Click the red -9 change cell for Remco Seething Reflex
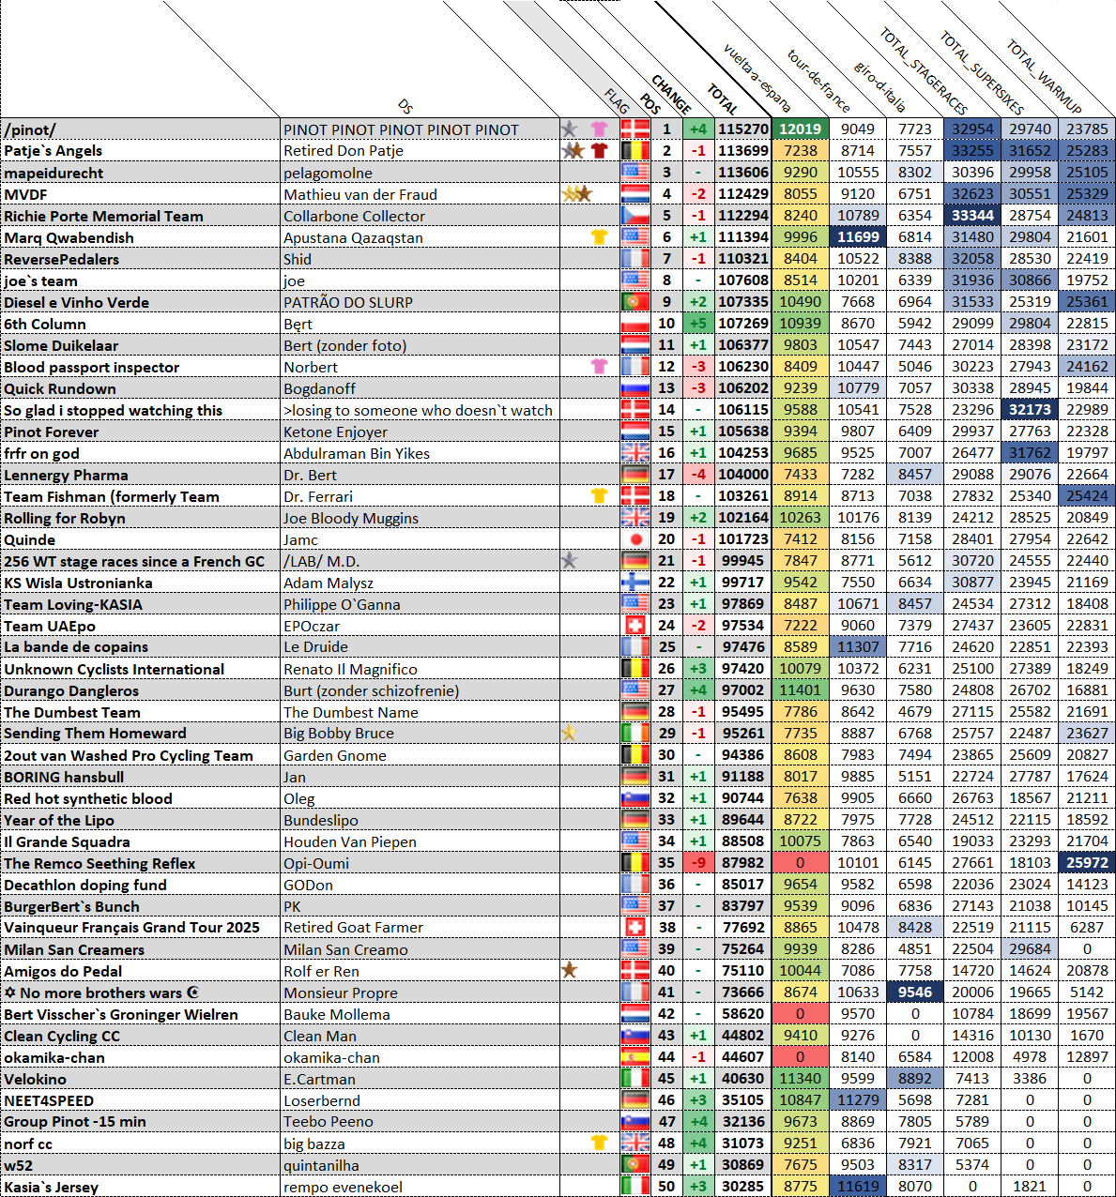The width and height of the screenshot is (1116, 1197). coord(697,863)
